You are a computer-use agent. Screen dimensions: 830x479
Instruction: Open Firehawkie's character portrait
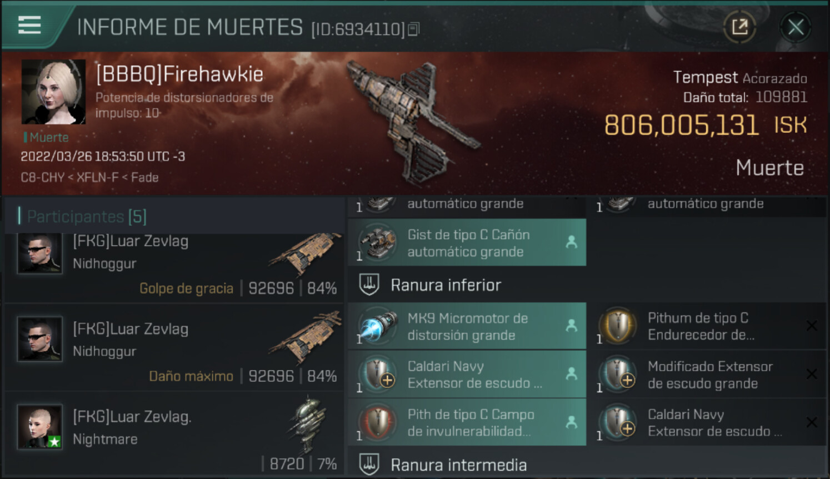[53, 92]
